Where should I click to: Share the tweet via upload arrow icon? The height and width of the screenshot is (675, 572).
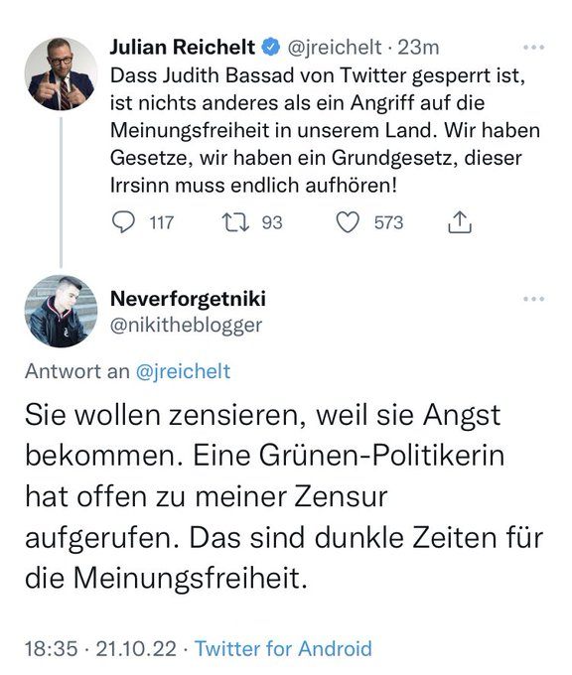[x=460, y=222]
